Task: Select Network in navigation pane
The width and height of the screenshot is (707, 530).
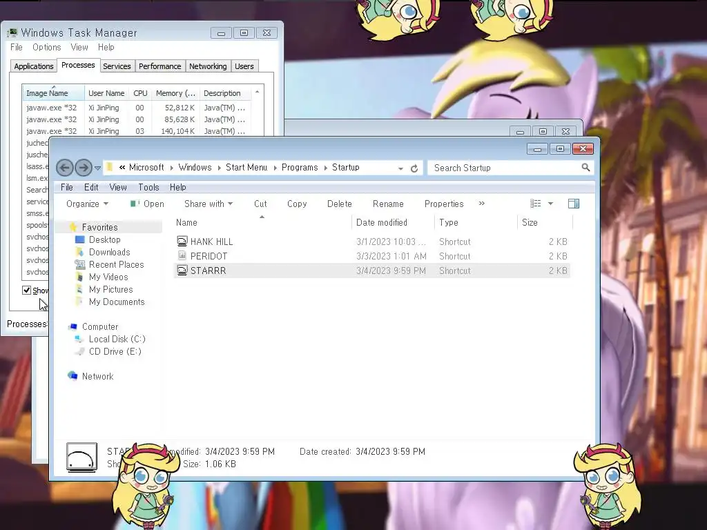Action: tap(98, 376)
